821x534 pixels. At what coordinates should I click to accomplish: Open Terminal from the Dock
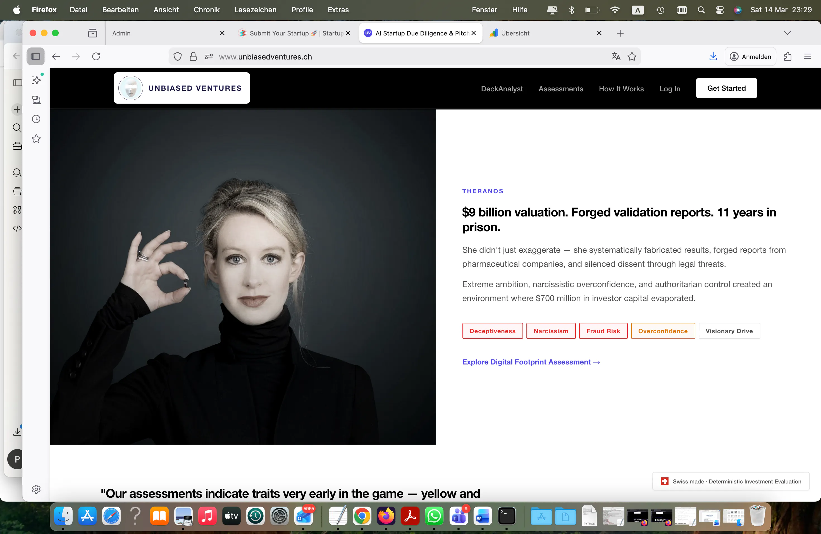coord(506,516)
